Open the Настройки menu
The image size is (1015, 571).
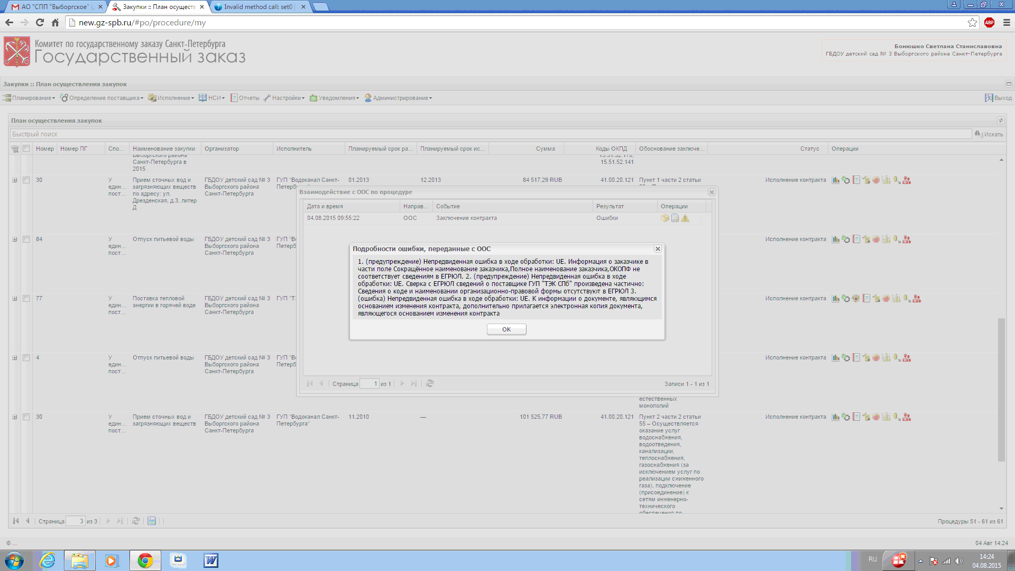[284, 98]
